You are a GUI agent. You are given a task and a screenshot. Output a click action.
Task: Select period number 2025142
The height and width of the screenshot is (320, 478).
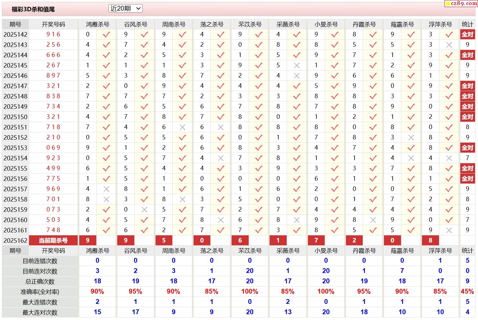pyautogui.click(x=15, y=34)
